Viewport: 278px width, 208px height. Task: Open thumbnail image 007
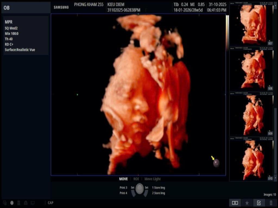(x=251, y=24)
